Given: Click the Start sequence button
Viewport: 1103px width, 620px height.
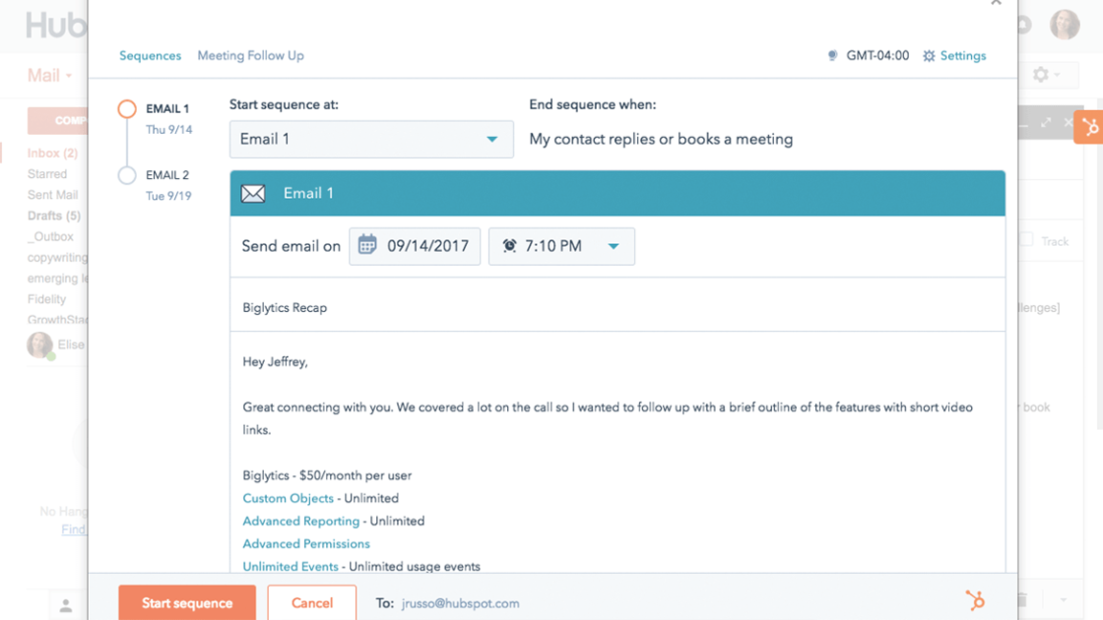Looking at the screenshot, I should click(x=186, y=603).
